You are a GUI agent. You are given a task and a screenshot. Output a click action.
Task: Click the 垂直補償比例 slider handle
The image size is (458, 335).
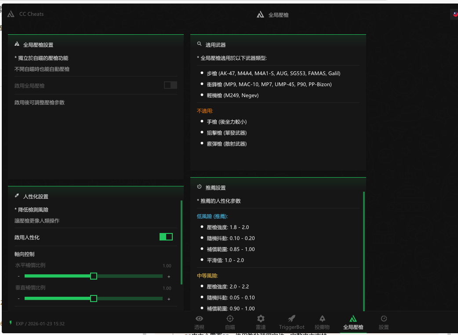click(94, 299)
